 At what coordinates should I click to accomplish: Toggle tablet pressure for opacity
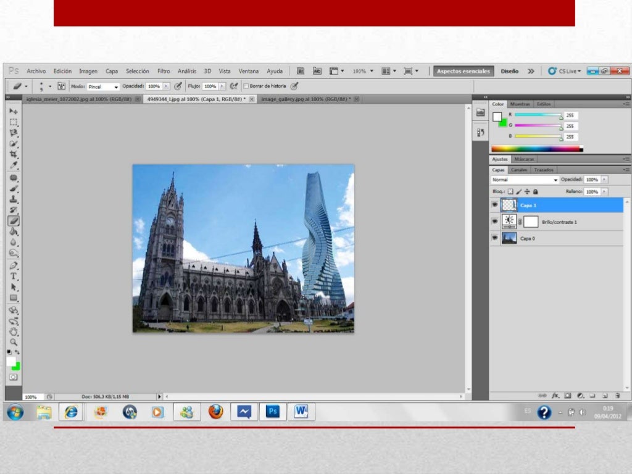[x=178, y=86]
